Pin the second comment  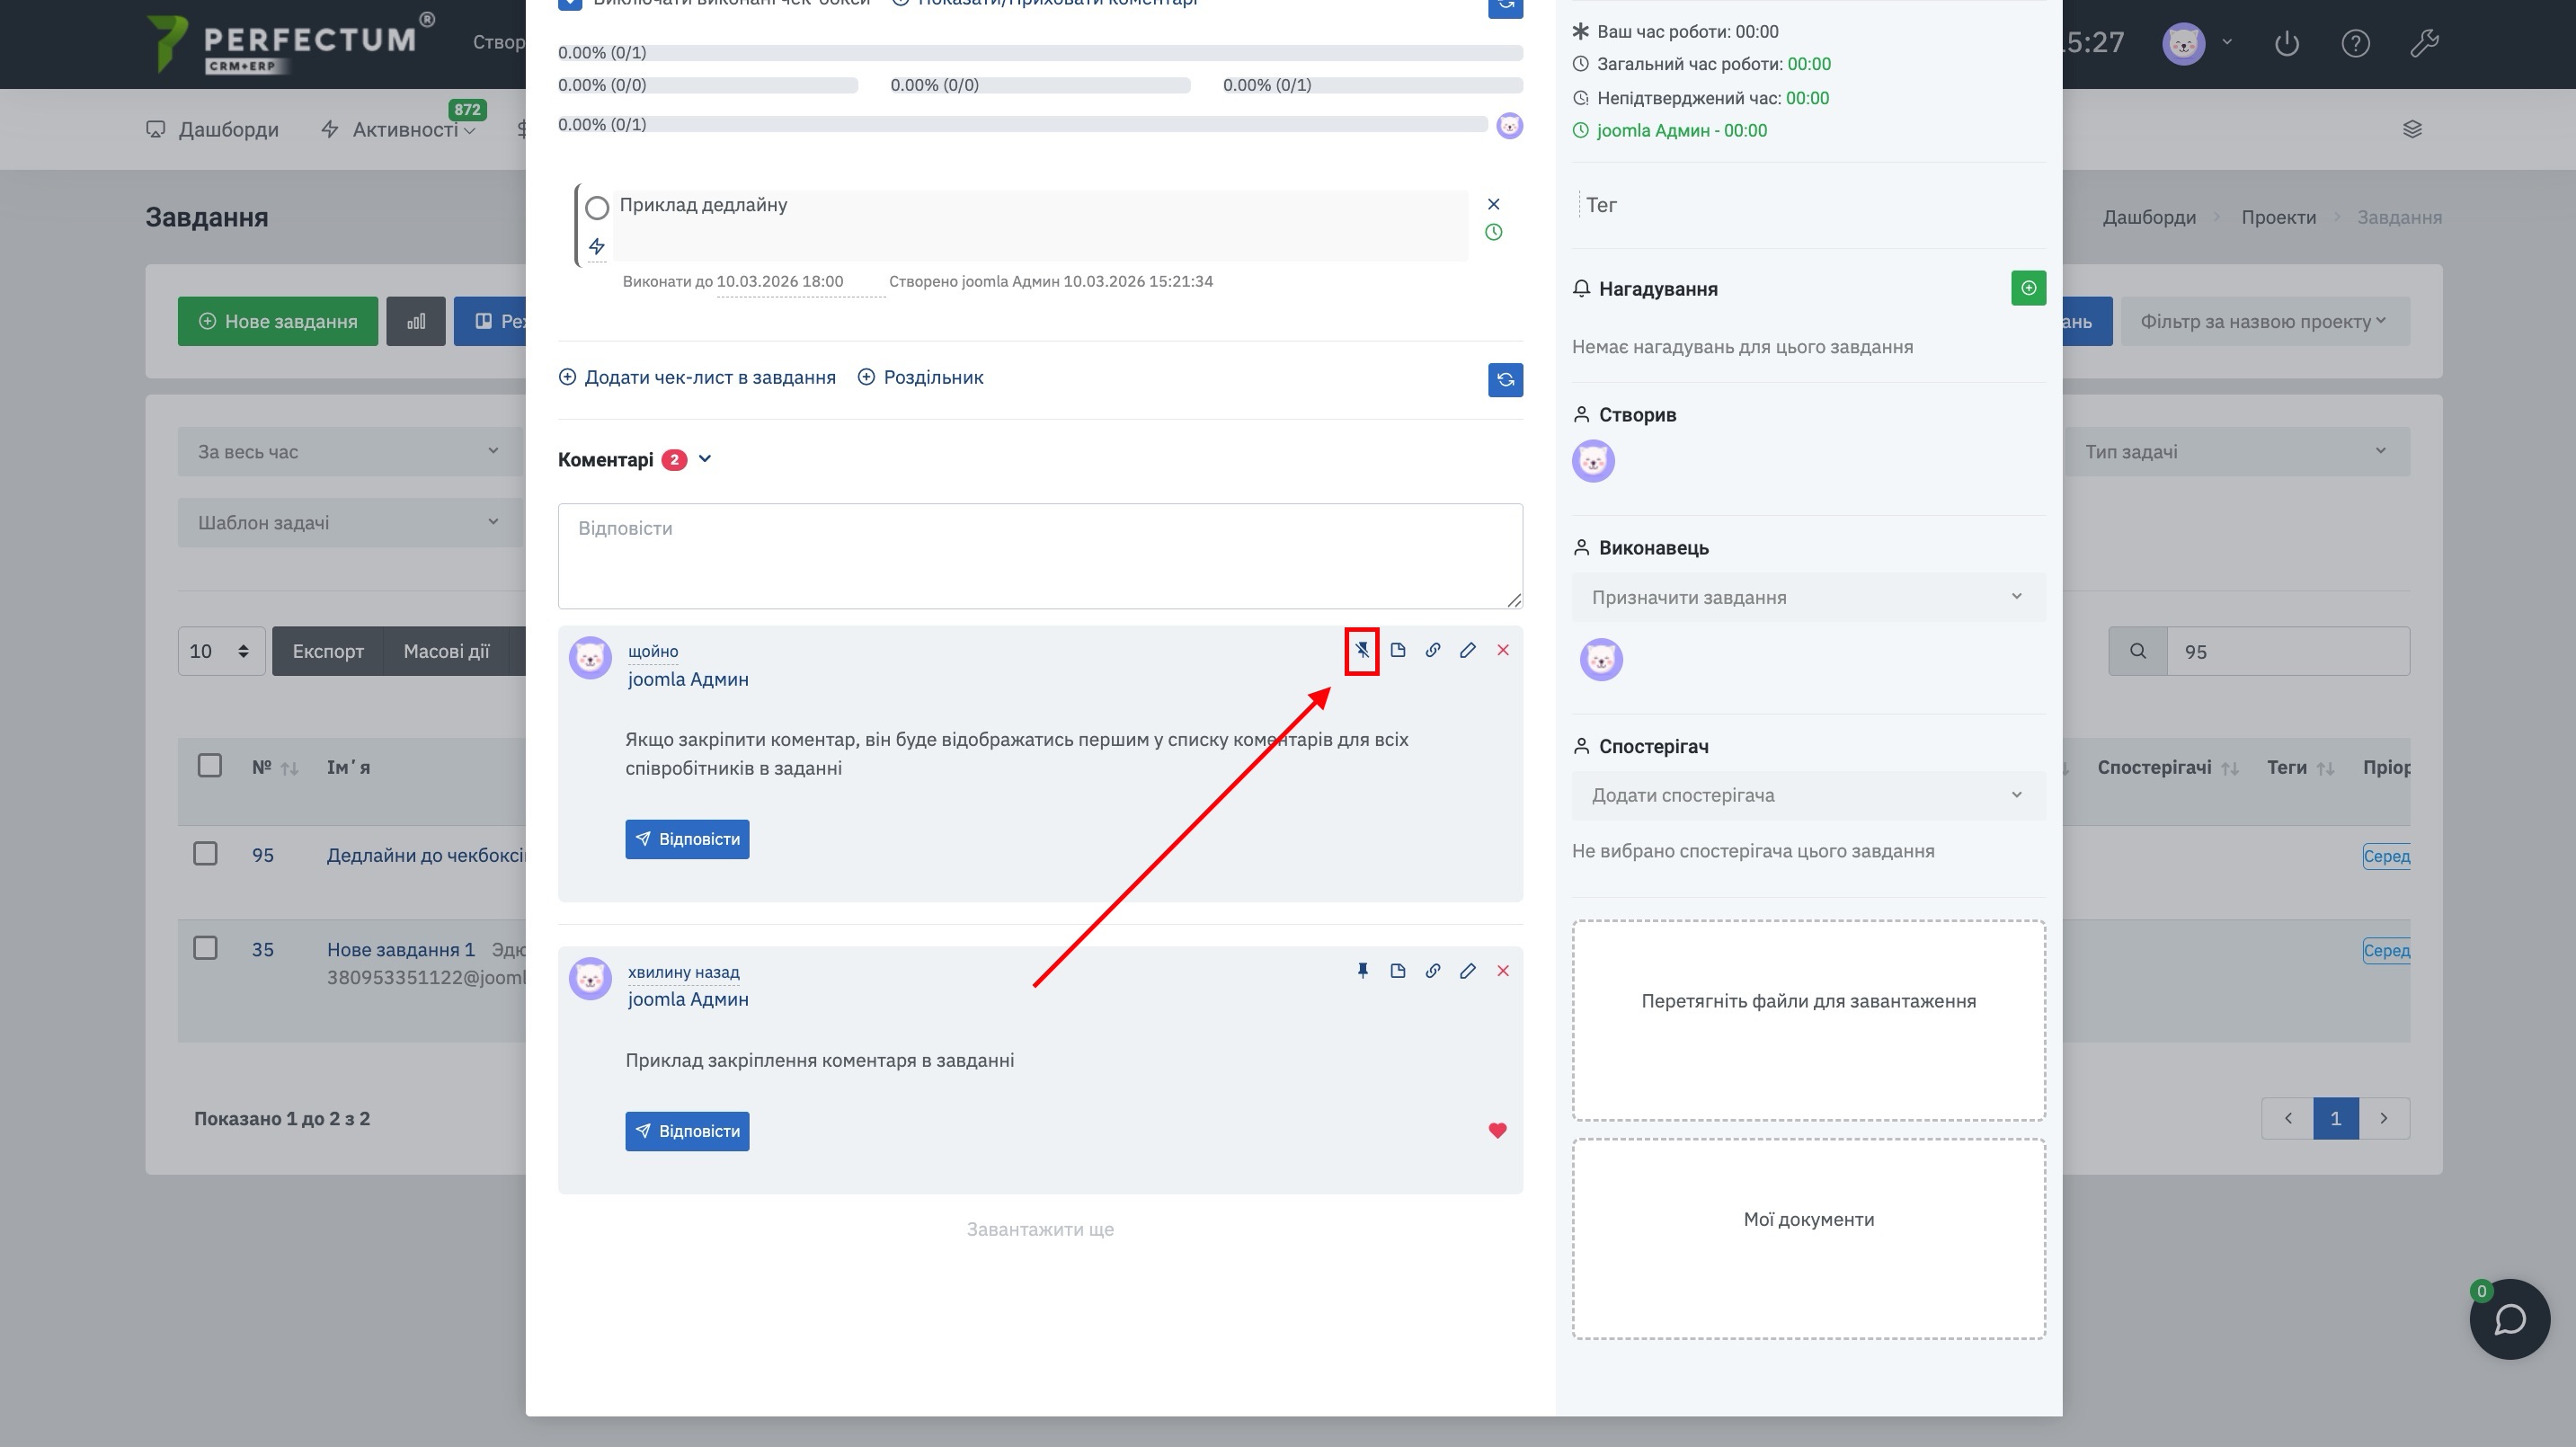coord(1362,970)
